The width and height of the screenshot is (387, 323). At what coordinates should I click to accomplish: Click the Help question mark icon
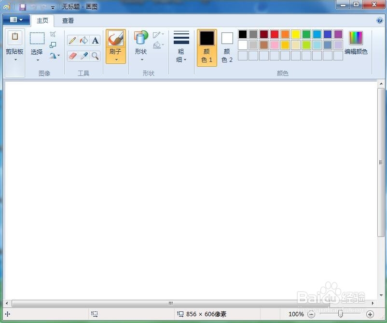click(380, 20)
